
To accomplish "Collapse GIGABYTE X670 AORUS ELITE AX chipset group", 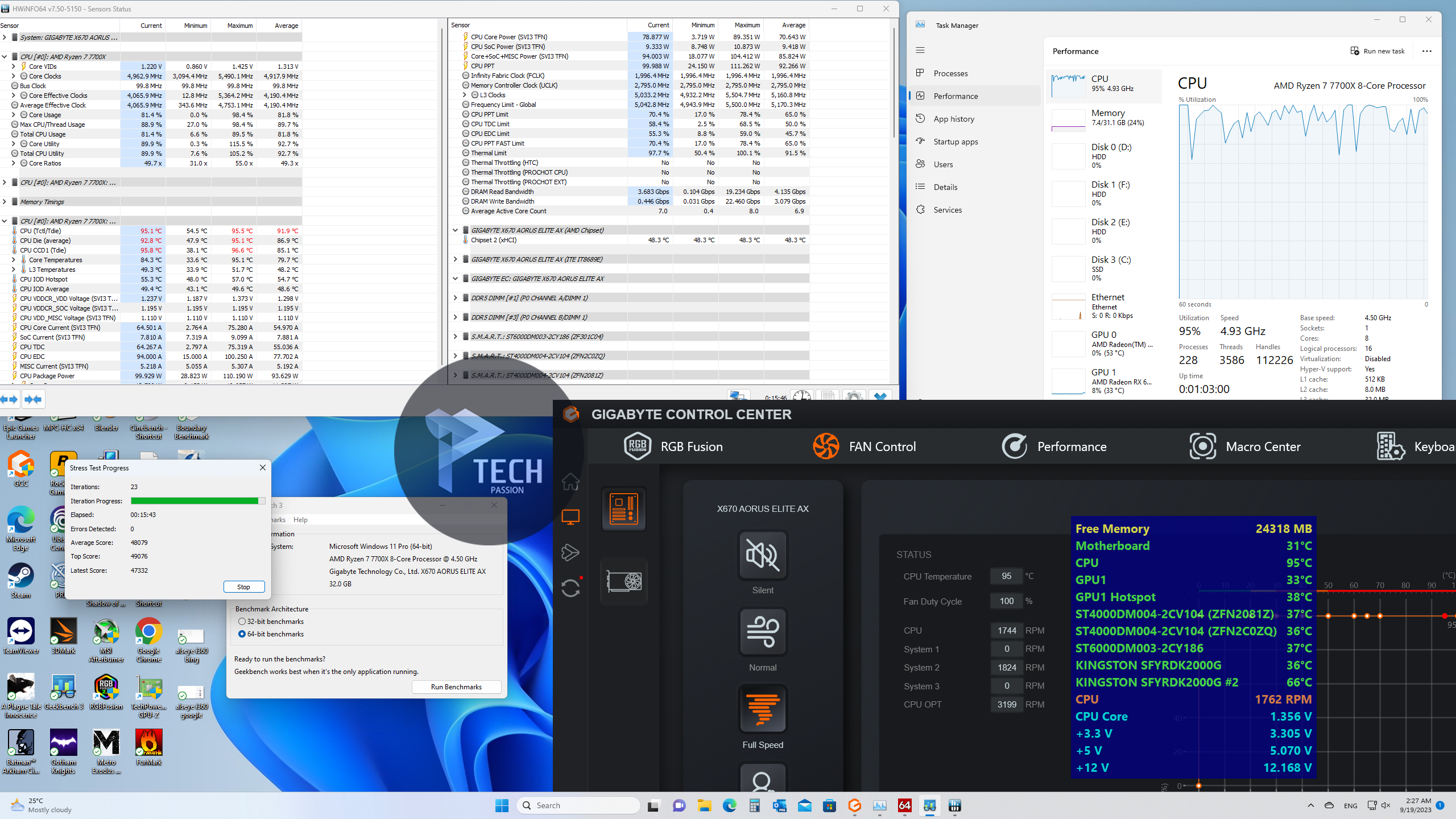I will click(455, 230).
